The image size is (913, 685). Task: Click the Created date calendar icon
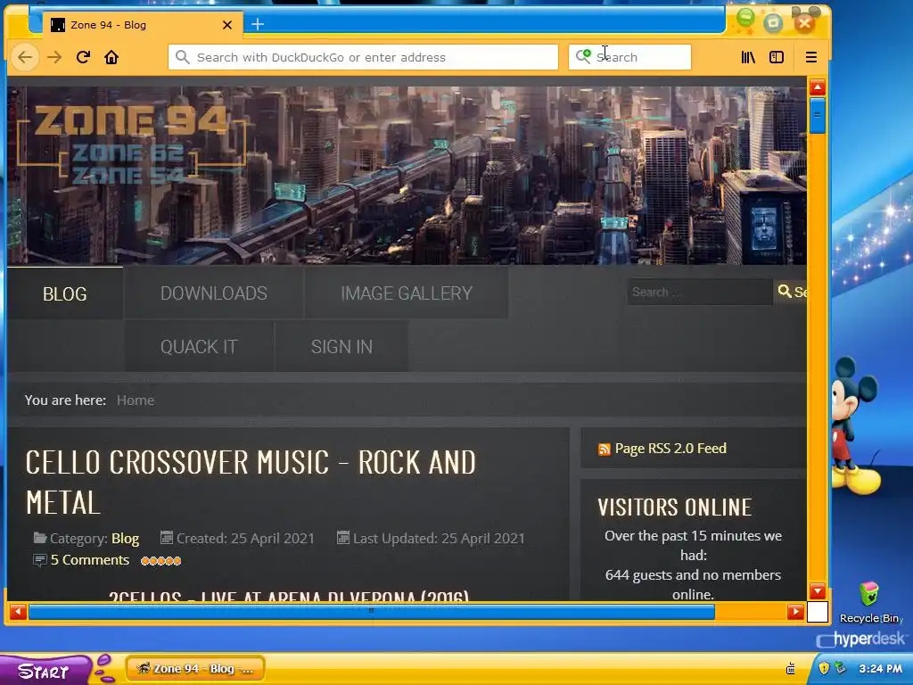coord(167,537)
